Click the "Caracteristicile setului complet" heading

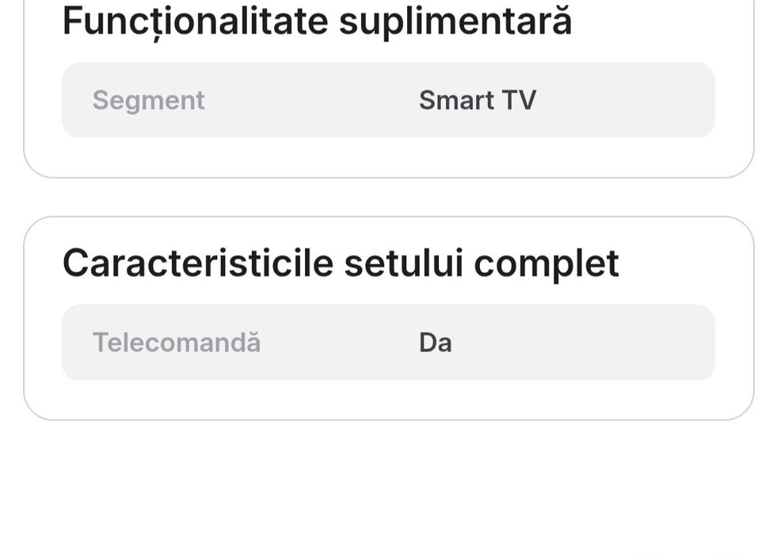[x=341, y=263]
